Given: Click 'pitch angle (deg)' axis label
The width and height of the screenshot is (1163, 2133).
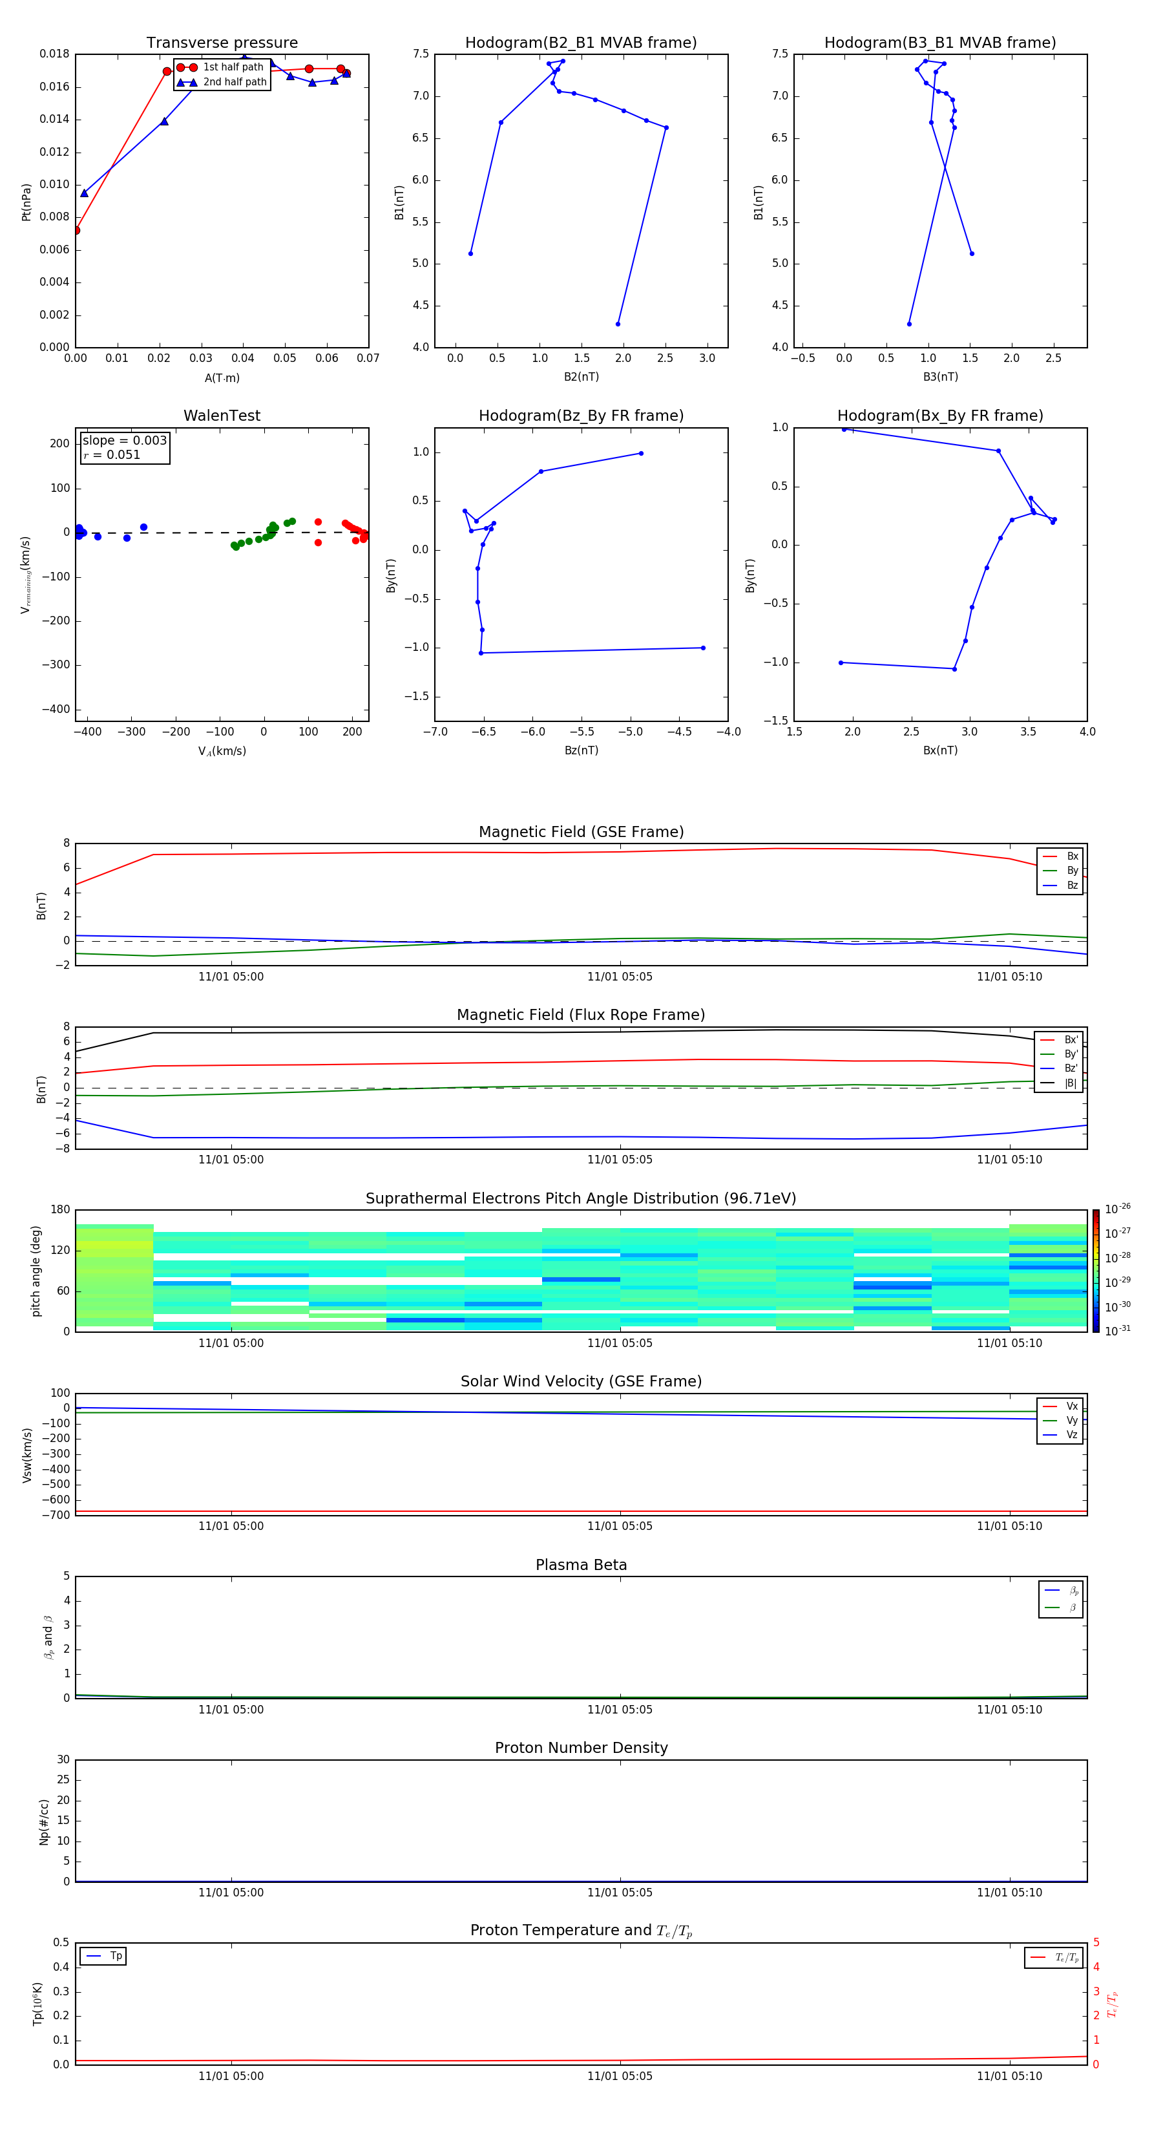Looking at the screenshot, I should (36, 1271).
